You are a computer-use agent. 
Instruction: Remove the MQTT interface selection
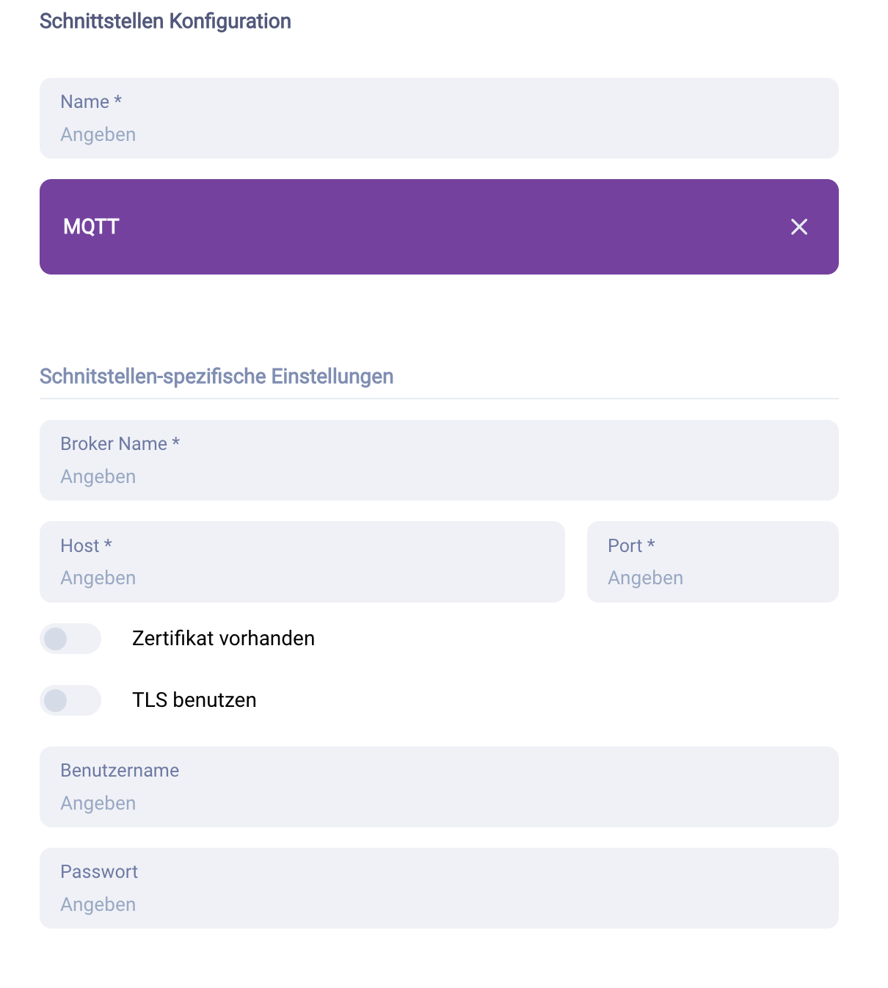tap(798, 227)
